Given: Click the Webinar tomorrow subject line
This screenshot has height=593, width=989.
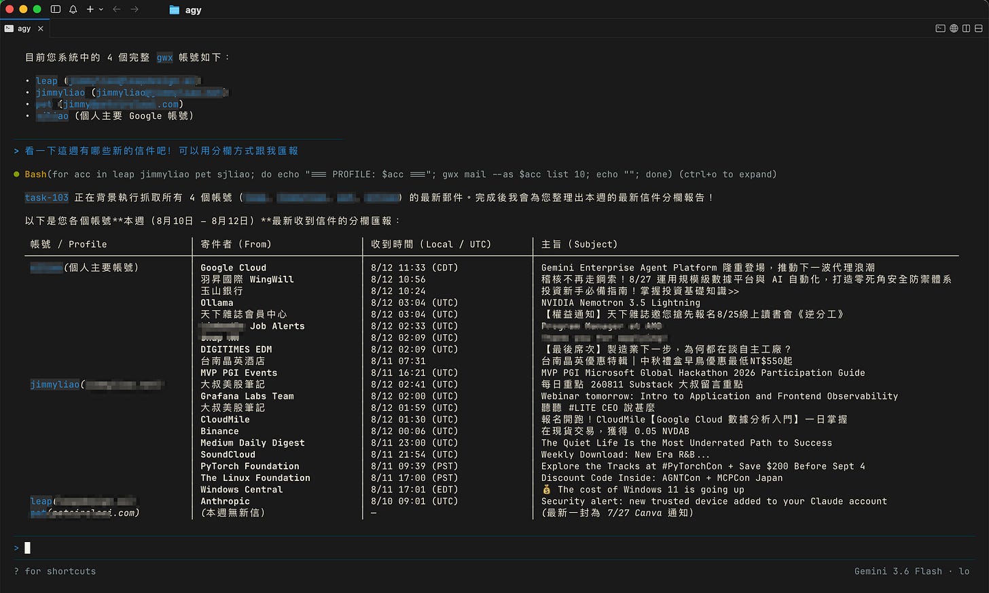Looking at the screenshot, I should pos(719,396).
